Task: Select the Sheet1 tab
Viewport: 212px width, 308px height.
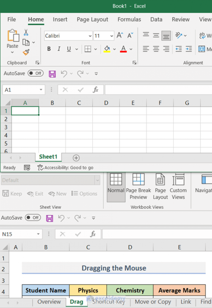Action: [x=48, y=157]
